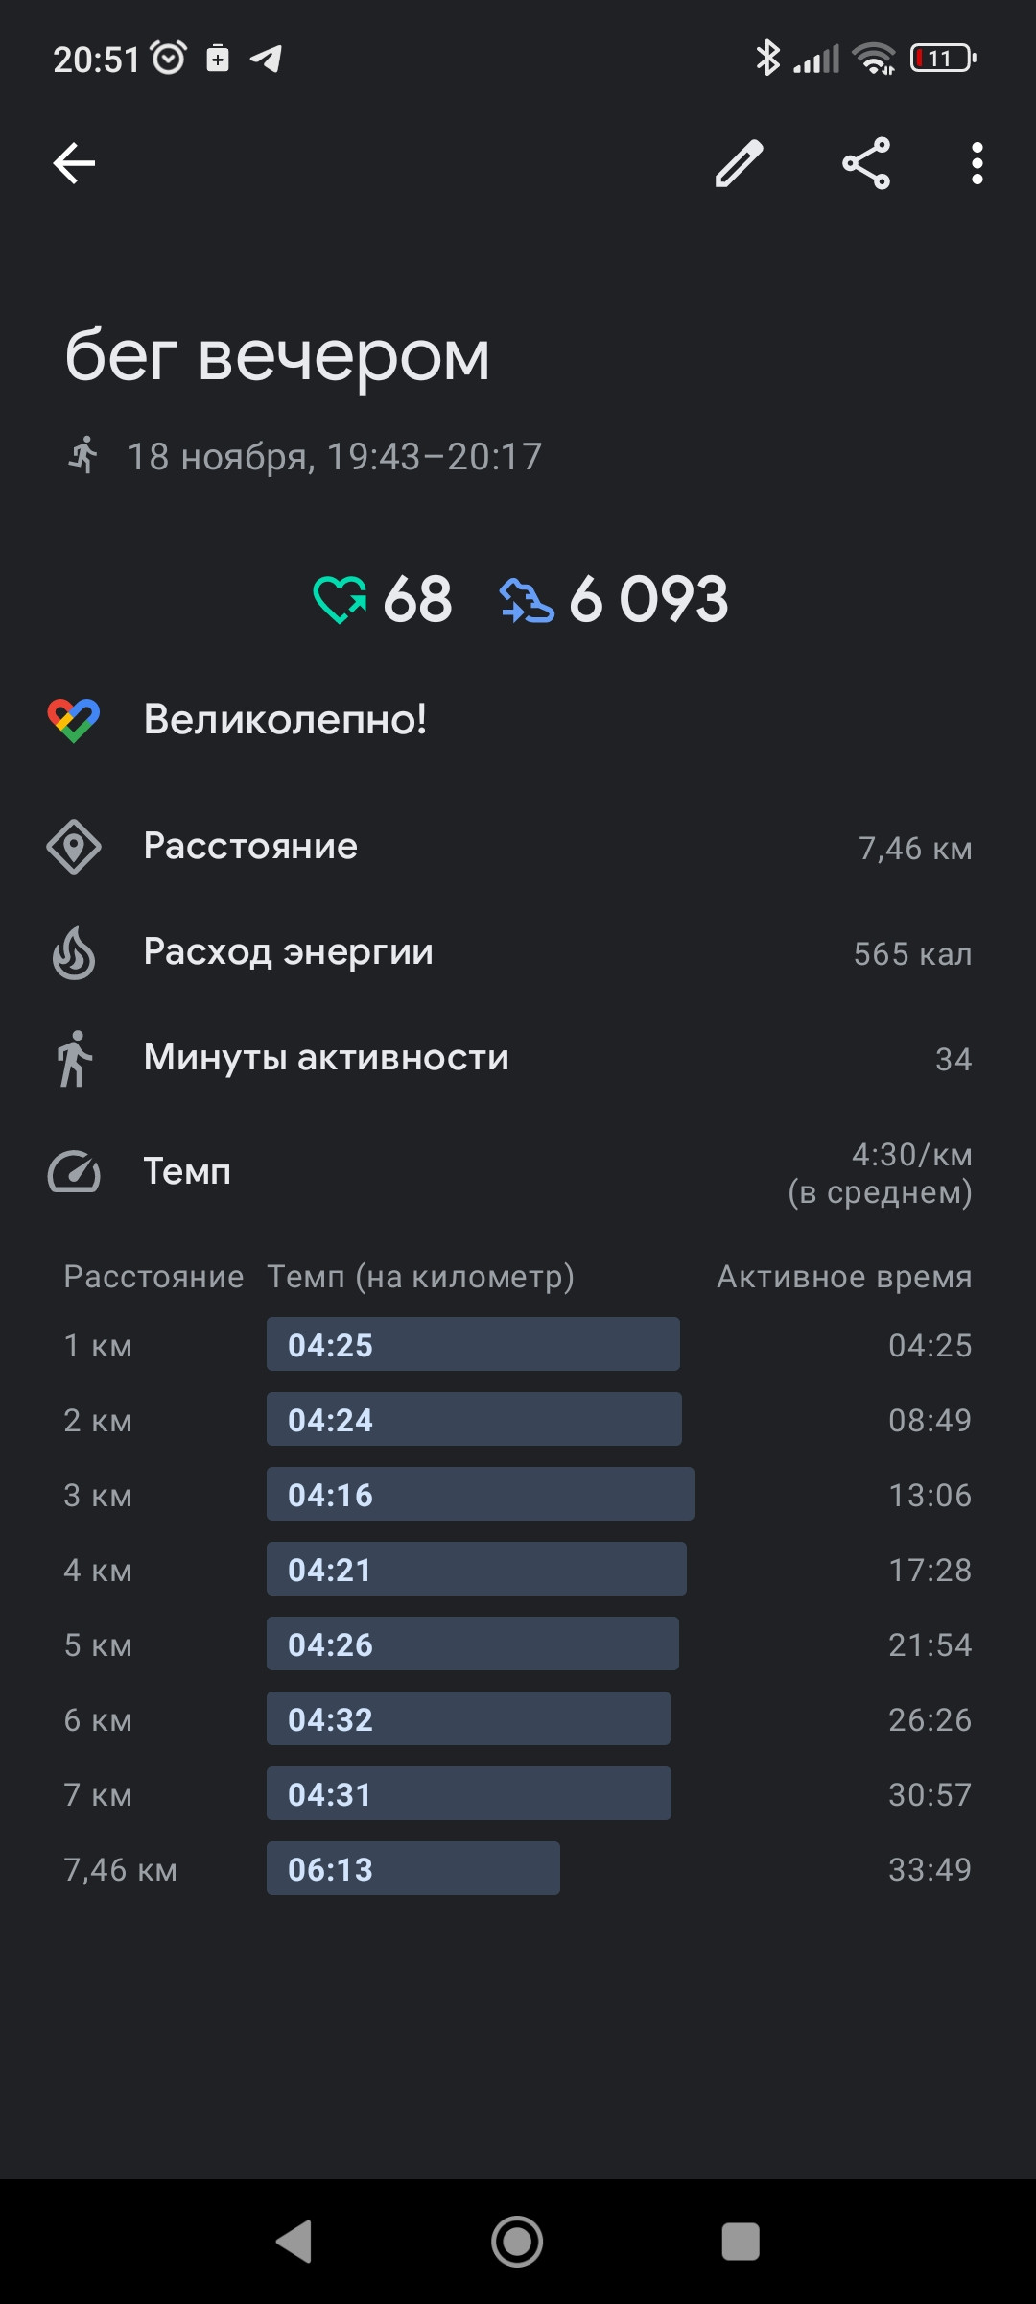Tap the flame icon next to Расход энергии

[x=74, y=952]
